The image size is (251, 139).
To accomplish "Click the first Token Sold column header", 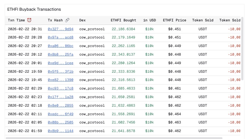I will (x=203, y=20).
